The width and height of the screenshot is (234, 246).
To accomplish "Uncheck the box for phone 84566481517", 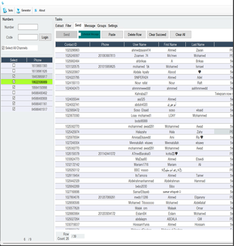I will point(14,109).
